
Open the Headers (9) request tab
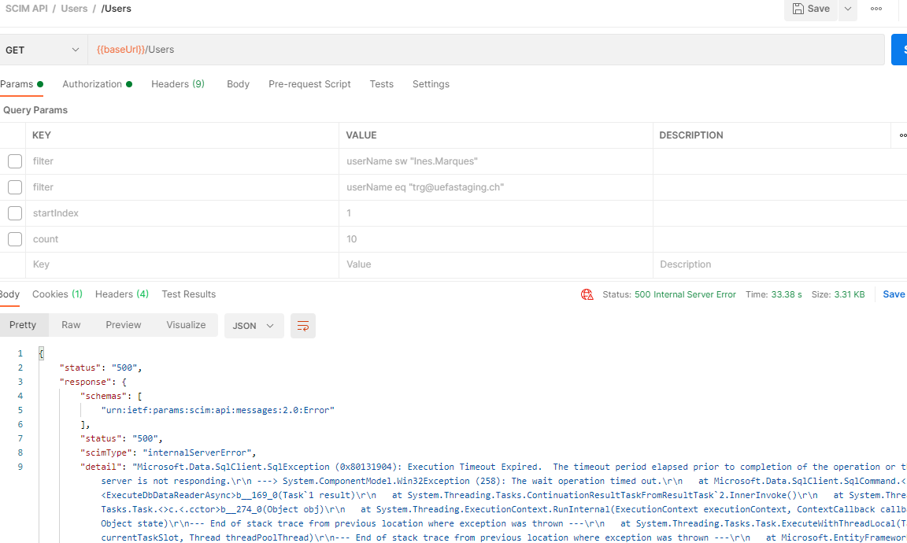177,84
